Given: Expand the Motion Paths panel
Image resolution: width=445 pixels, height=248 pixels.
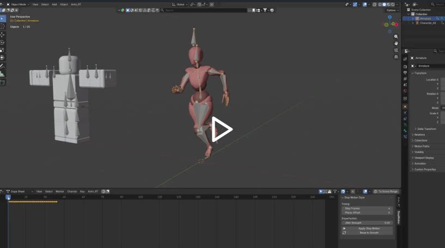Looking at the screenshot, I should [x=420, y=146].
